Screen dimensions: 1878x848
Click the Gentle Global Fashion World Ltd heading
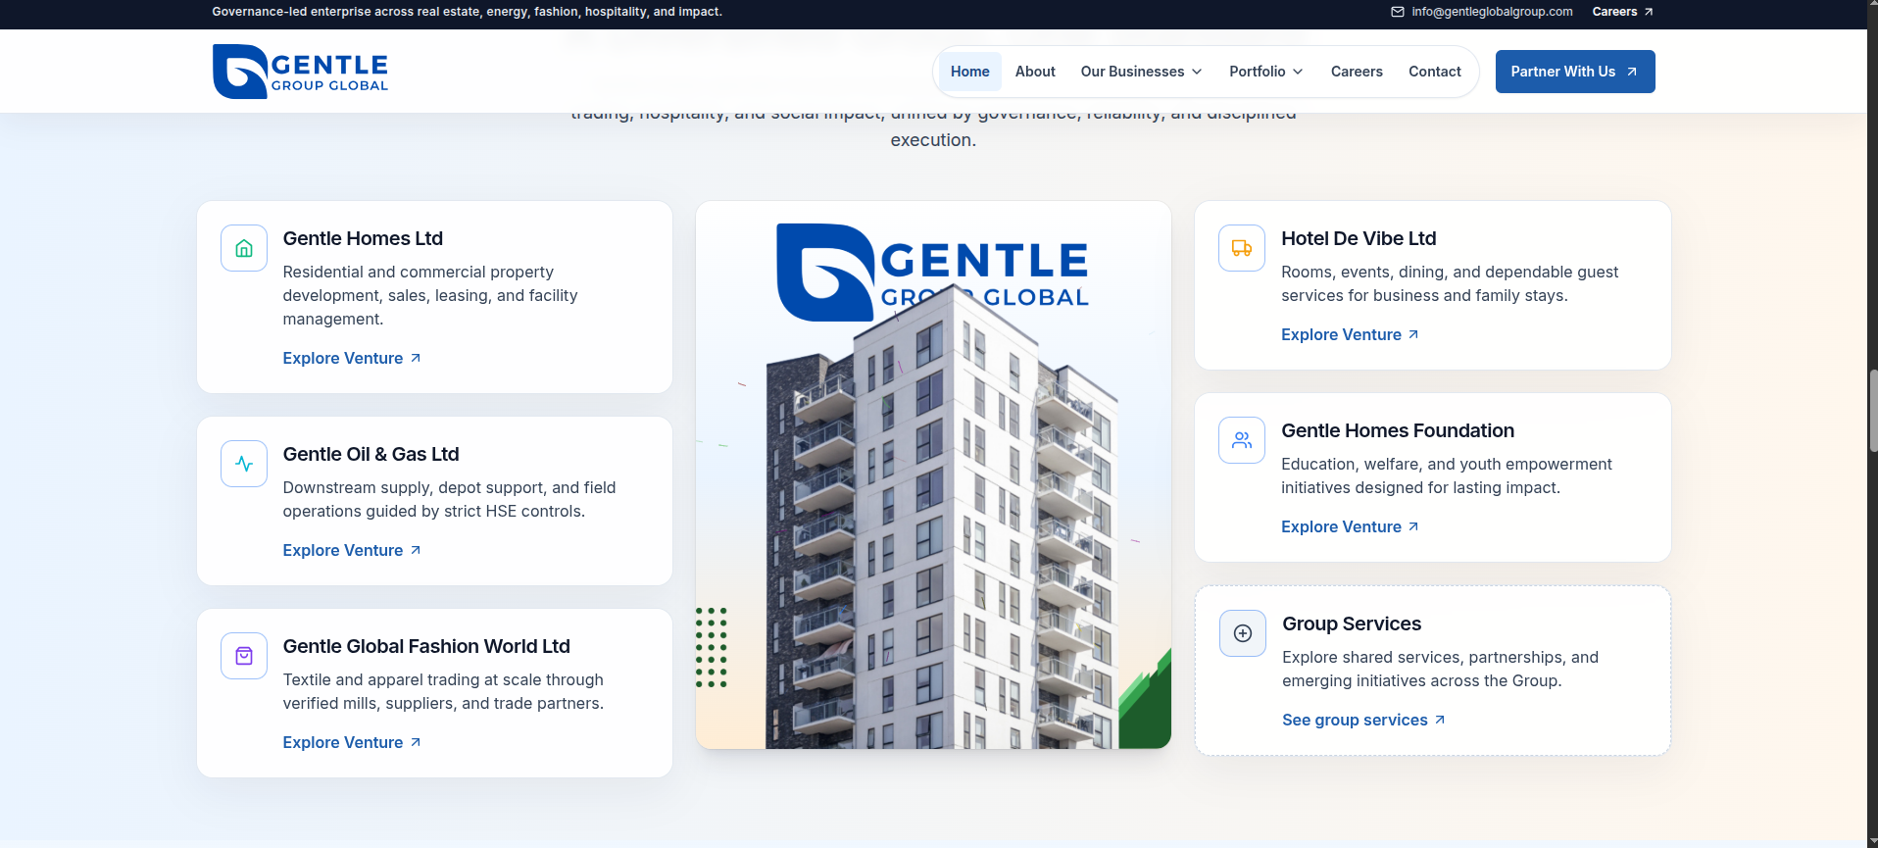[x=426, y=646]
